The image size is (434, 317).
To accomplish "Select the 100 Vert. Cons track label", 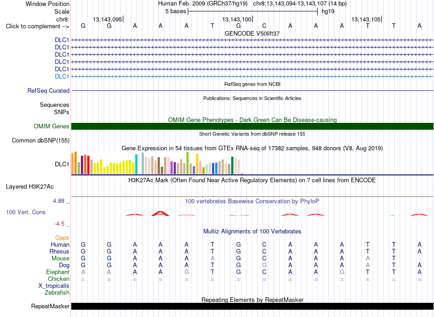I will point(26,212).
